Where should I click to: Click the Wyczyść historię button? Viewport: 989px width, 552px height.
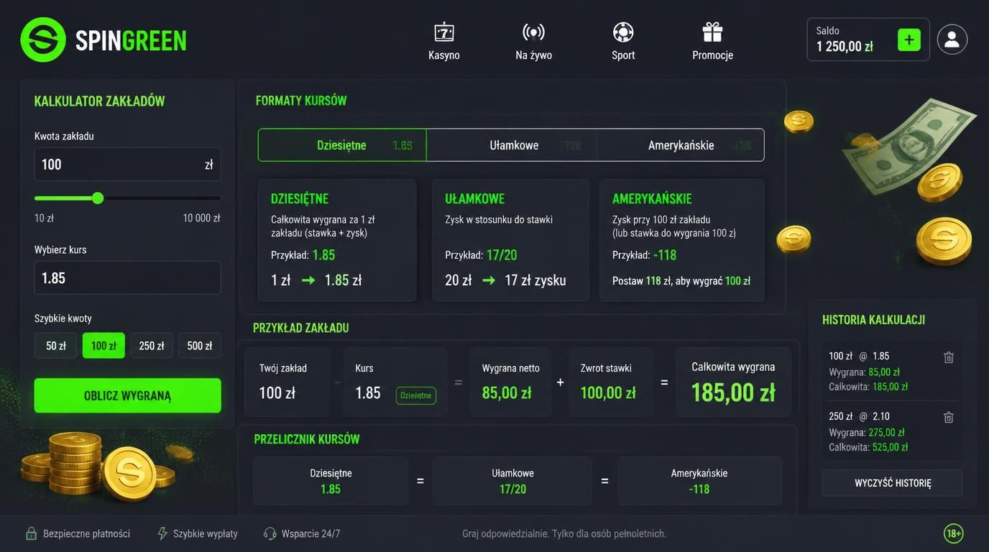pyautogui.click(x=893, y=483)
